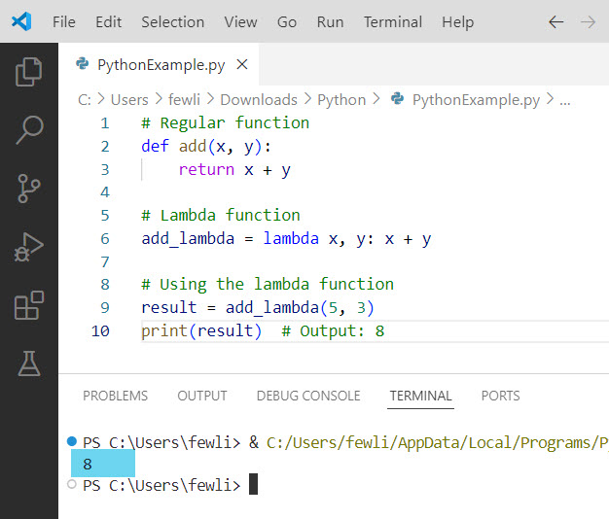Open the Explorer view in activity bar
This screenshot has width=609, height=519.
click(29, 72)
